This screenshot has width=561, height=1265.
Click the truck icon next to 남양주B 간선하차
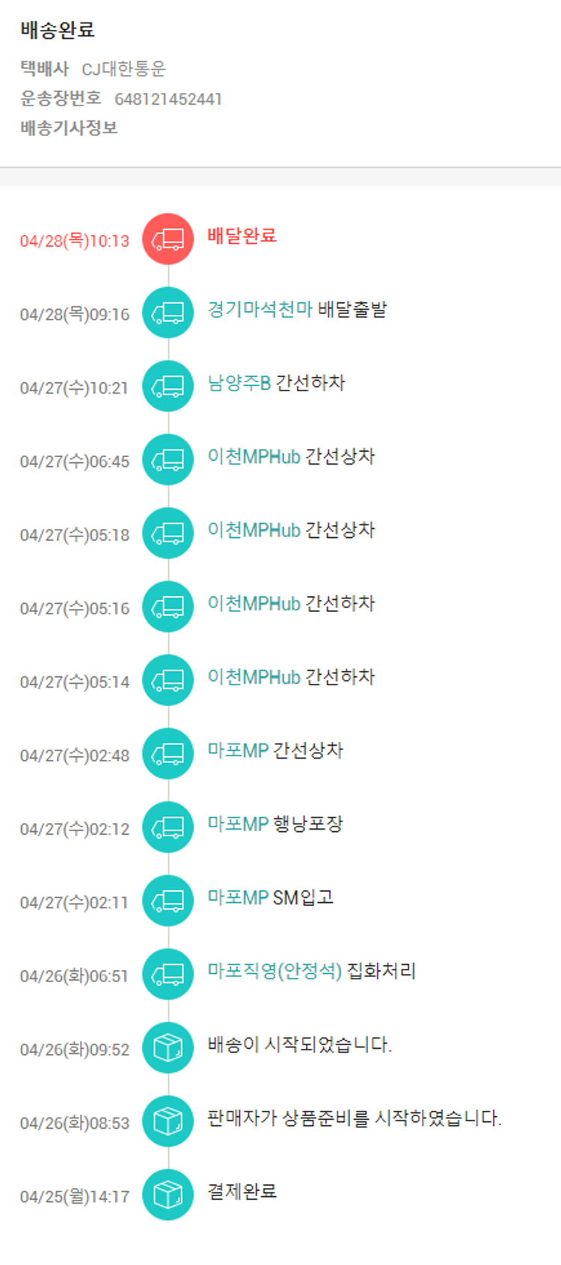(168, 386)
